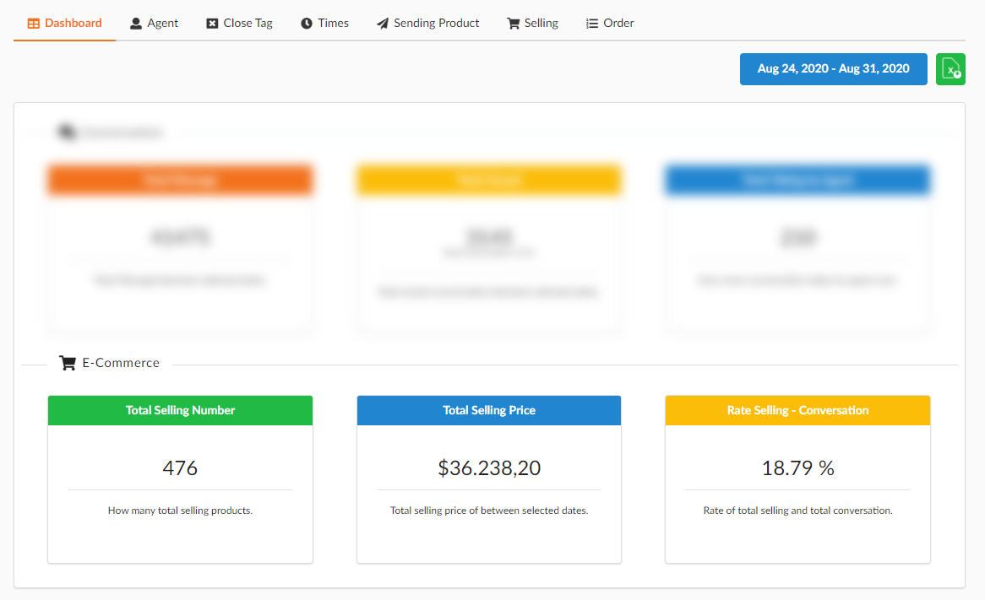Click the E-Commerce cart icon
This screenshot has height=600, width=985.
pos(67,362)
